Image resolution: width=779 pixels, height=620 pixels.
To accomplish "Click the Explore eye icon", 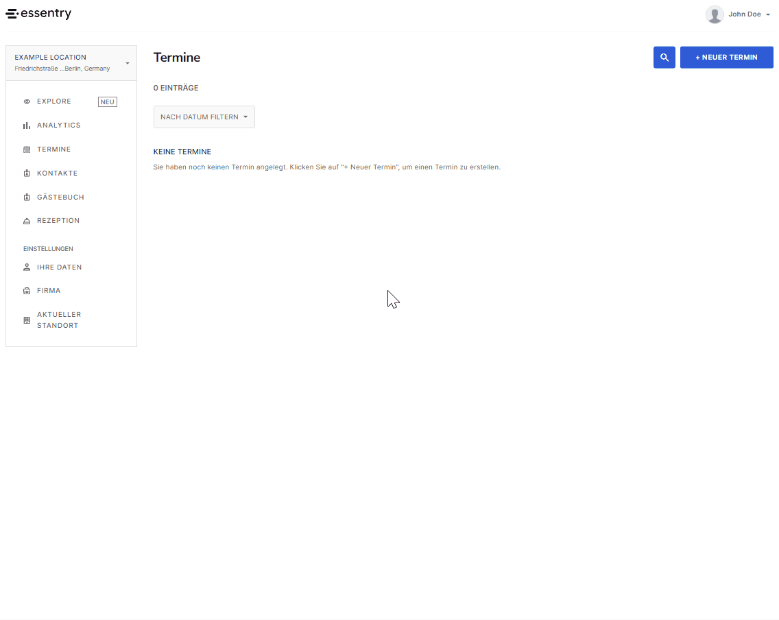I will point(27,102).
